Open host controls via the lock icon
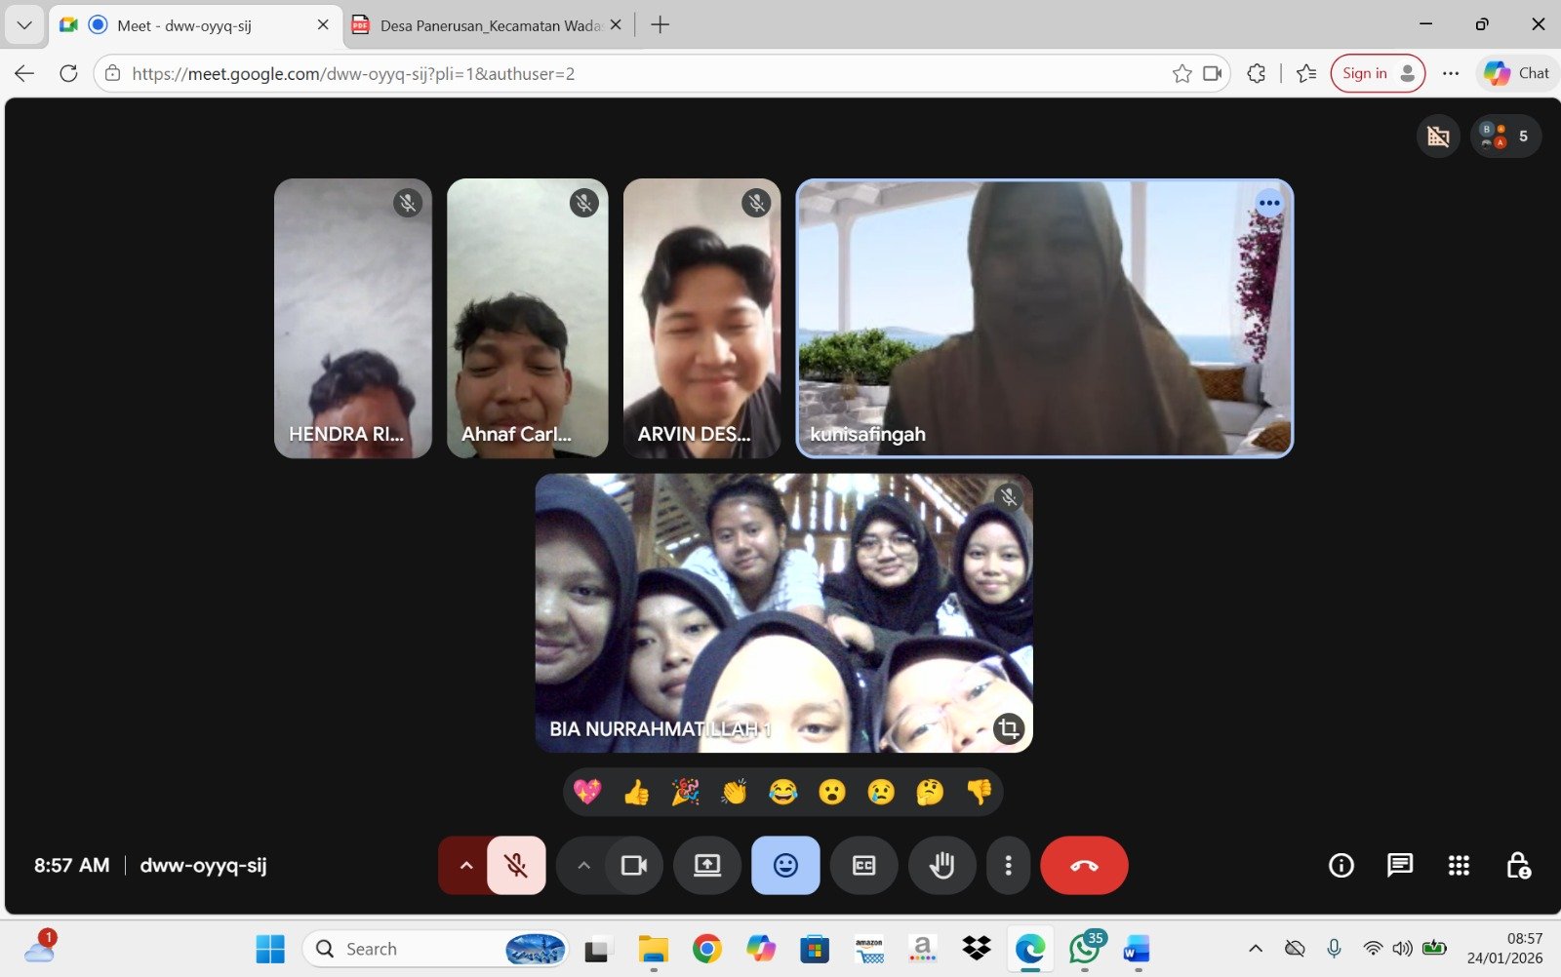Viewport: 1561px width, 977px height. tap(1518, 865)
